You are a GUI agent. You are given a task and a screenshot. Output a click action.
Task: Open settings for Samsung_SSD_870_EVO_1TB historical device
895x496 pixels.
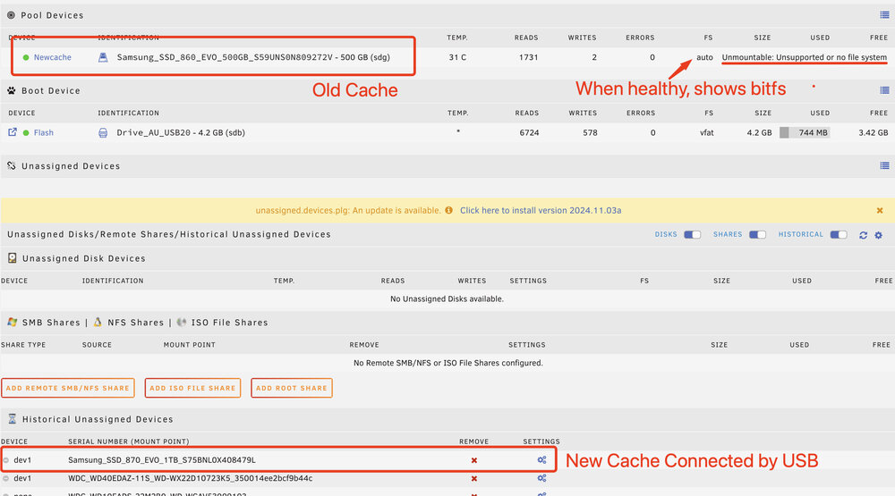541,459
